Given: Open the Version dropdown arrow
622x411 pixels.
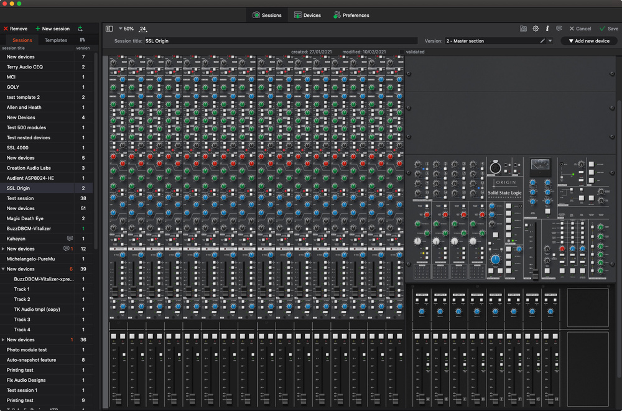Looking at the screenshot, I should 550,41.
